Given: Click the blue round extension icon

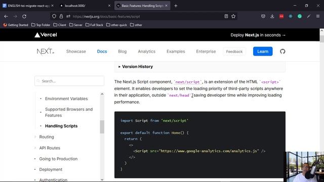Looking at the screenshot, I should tap(291, 16).
